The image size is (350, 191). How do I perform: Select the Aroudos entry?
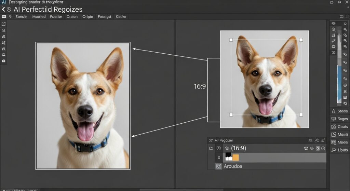233,166
